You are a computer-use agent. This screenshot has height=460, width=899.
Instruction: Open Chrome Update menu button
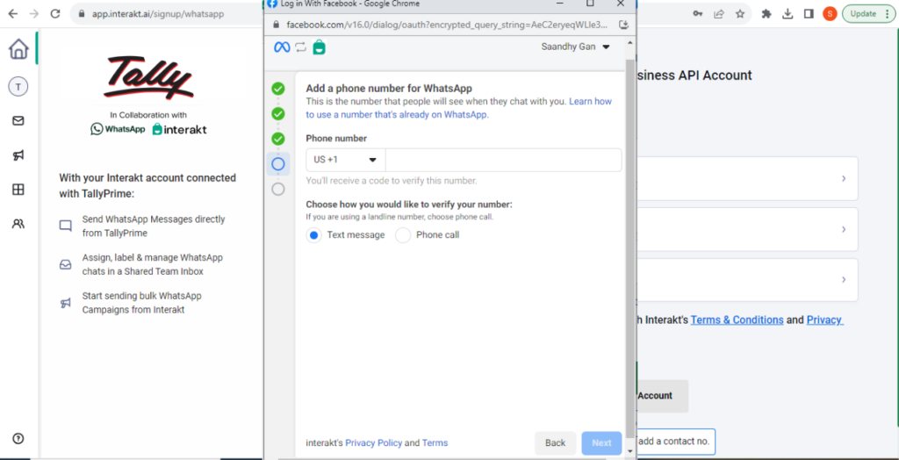tap(868, 14)
